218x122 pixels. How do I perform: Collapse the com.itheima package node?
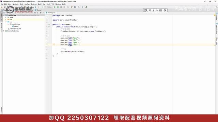click(x=8, y=24)
